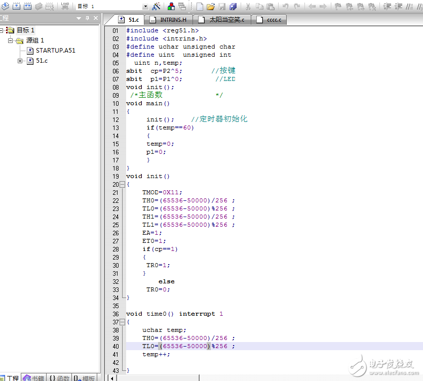Click the Rebuild all target files icon

point(27,7)
